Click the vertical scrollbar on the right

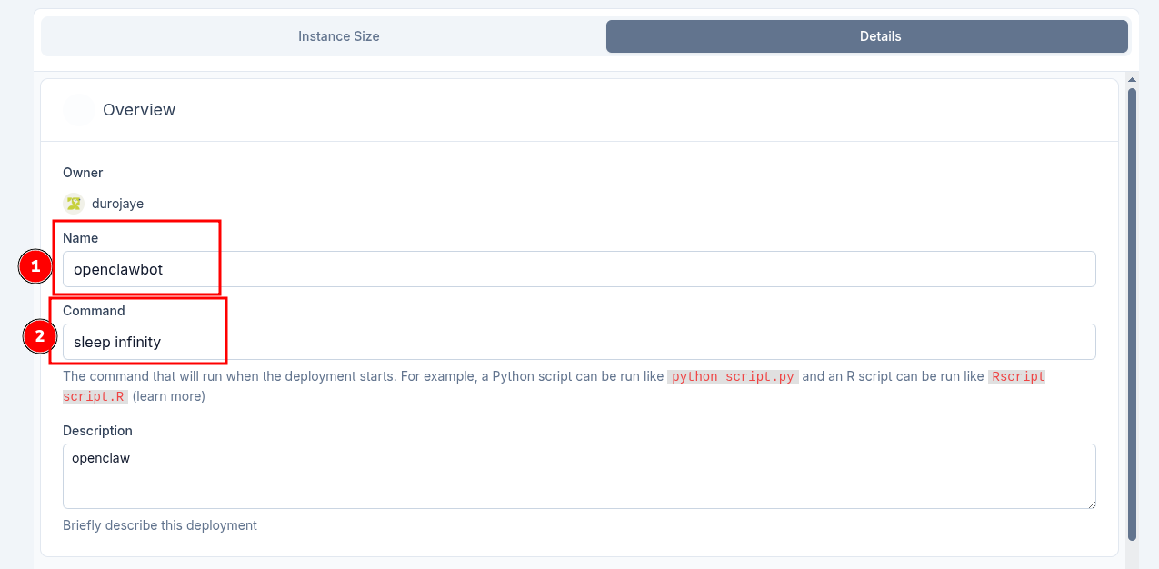tap(1132, 314)
